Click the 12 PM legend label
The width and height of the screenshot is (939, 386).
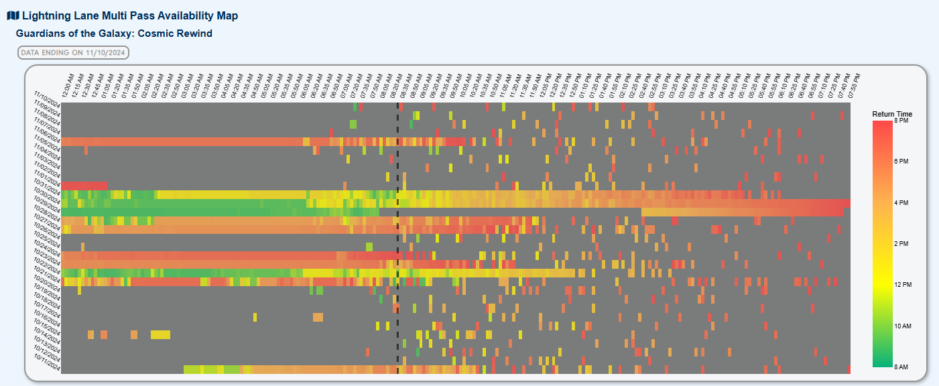point(903,285)
